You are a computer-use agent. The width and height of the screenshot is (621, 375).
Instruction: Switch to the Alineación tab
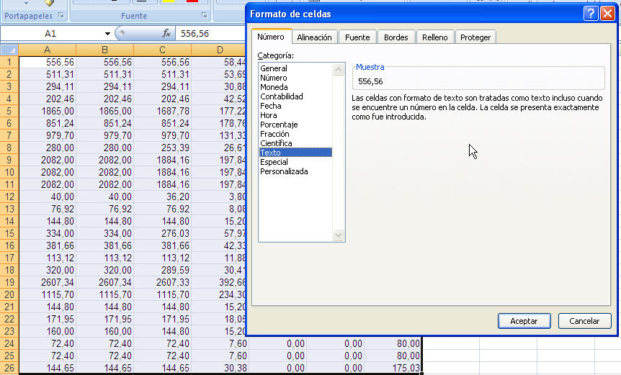click(314, 37)
